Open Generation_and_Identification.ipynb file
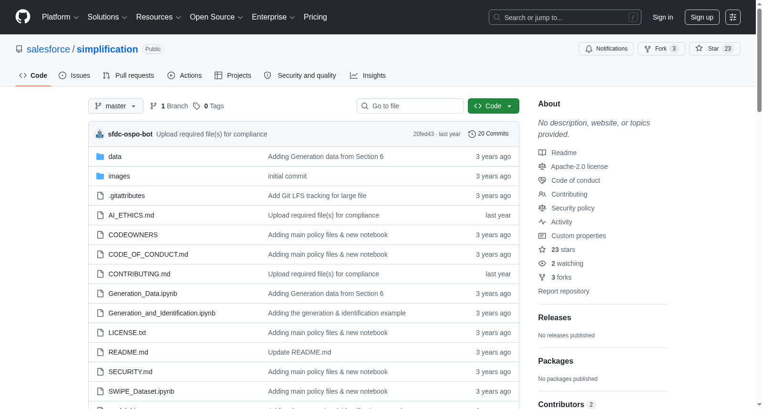Image resolution: width=763 pixels, height=409 pixels. pos(162,313)
